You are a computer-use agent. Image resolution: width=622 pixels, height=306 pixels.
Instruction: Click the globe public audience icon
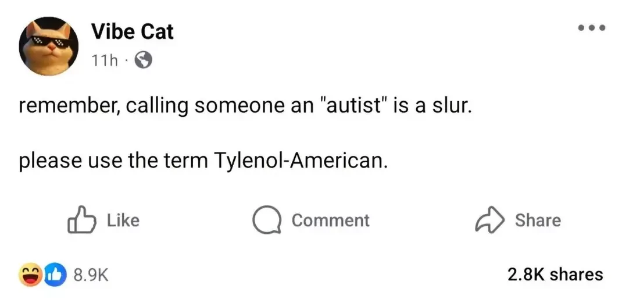pyautogui.click(x=143, y=61)
